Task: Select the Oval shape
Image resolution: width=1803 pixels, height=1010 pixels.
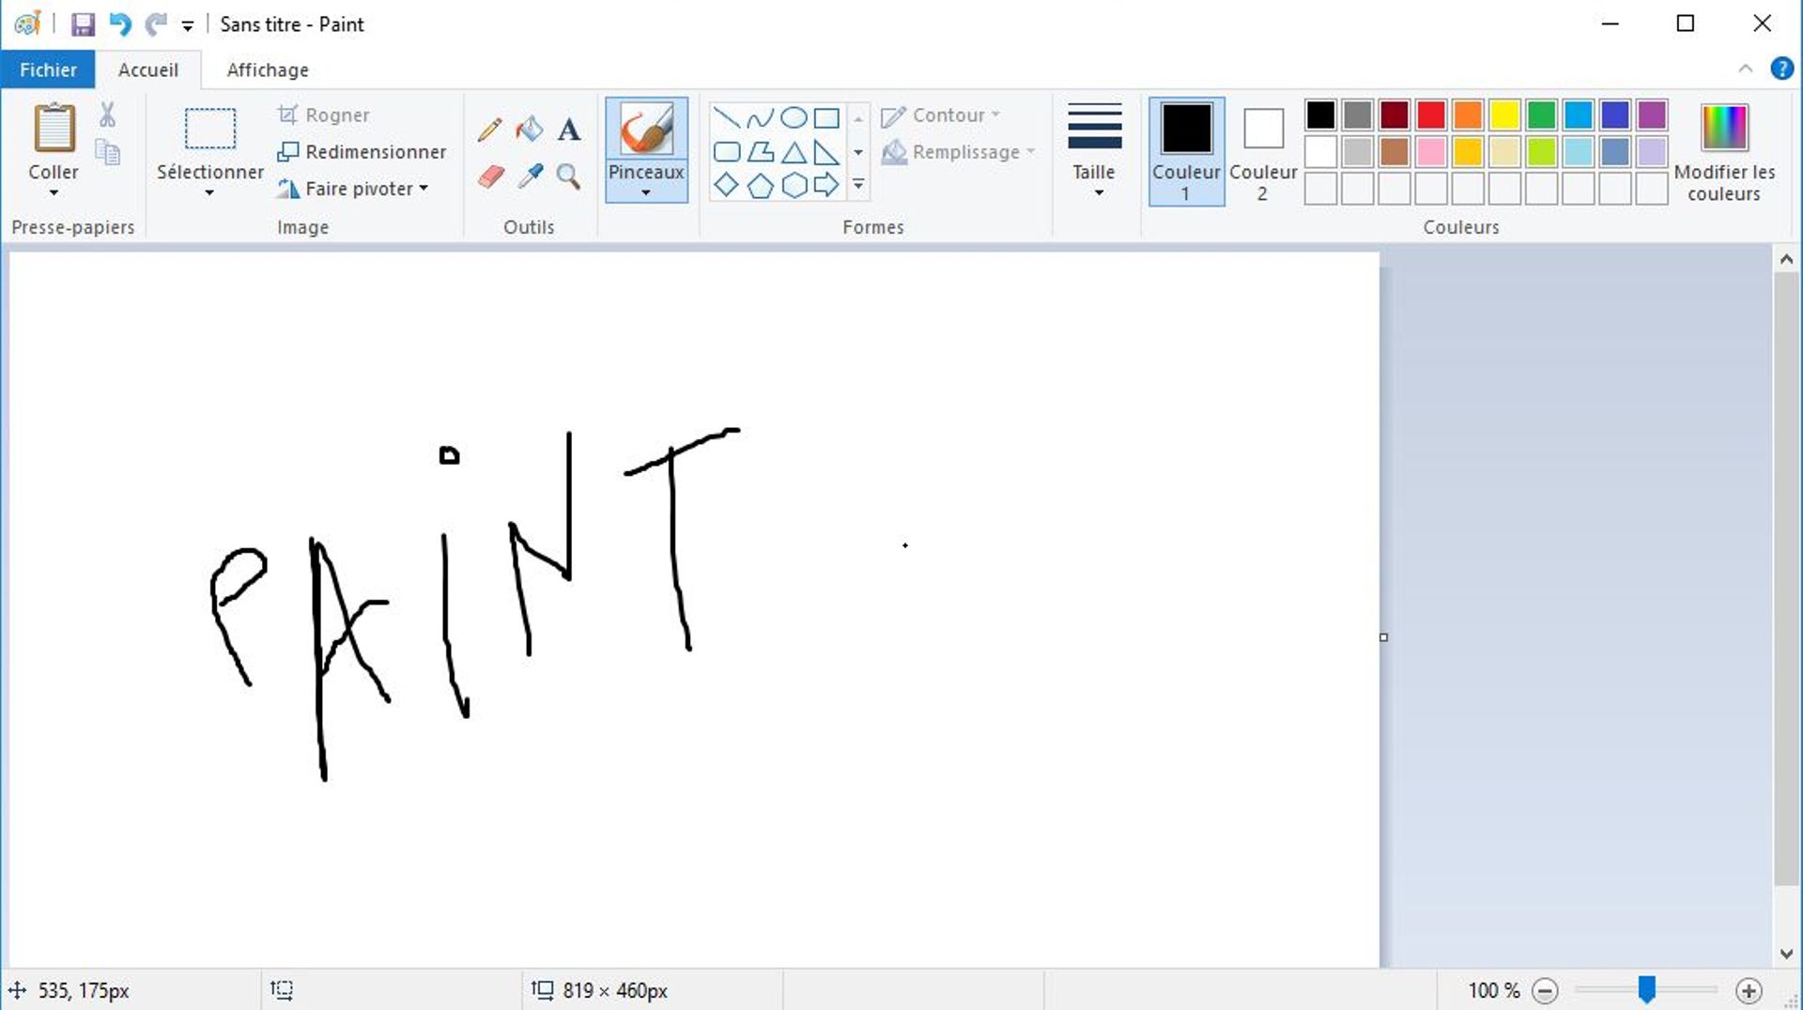Action: pyautogui.click(x=794, y=116)
